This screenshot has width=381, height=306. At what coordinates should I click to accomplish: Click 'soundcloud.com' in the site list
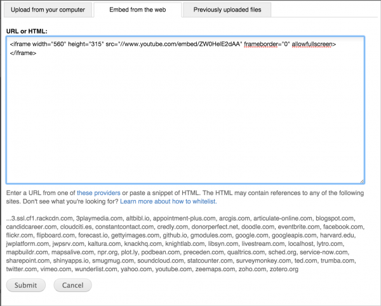pyautogui.click(x=161, y=260)
